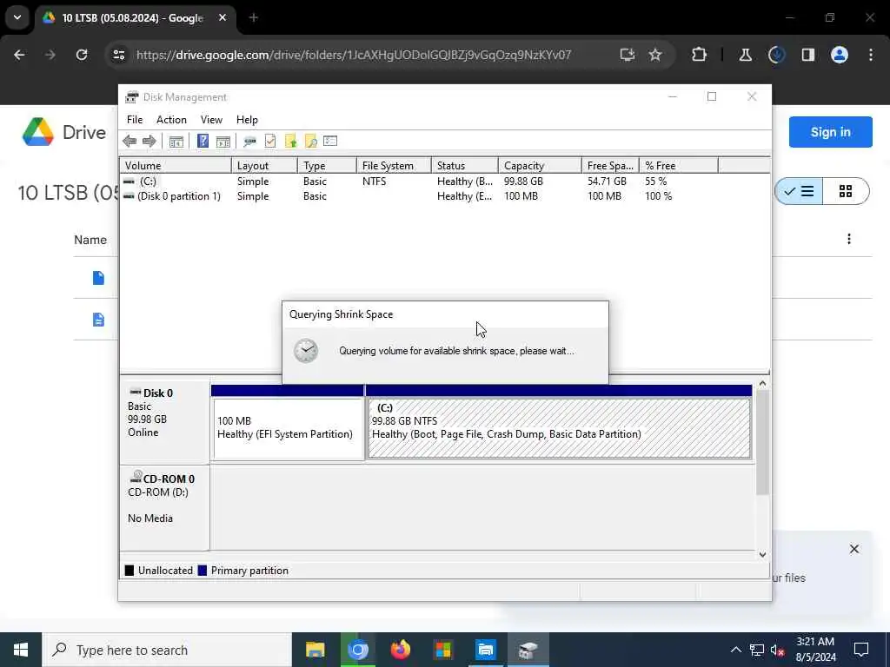Click the disk pane vertical scrollbar thumb
Viewport: 890px width, 667px height.
coord(762,442)
